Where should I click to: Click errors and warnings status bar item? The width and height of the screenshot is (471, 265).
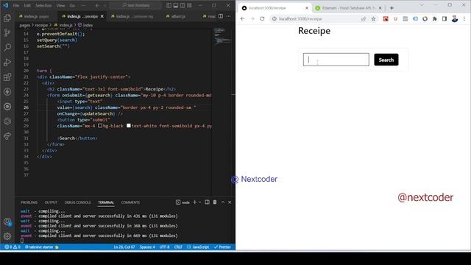point(13,247)
